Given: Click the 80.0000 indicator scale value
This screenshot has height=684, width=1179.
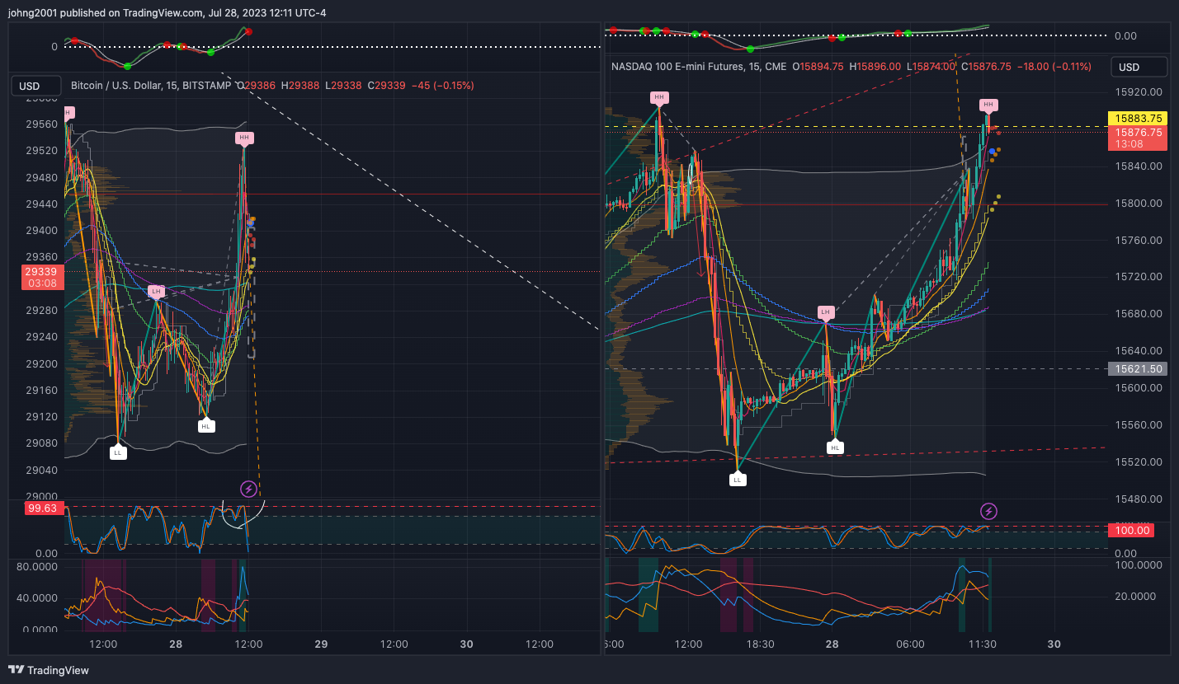Looking at the screenshot, I should 36,567.
